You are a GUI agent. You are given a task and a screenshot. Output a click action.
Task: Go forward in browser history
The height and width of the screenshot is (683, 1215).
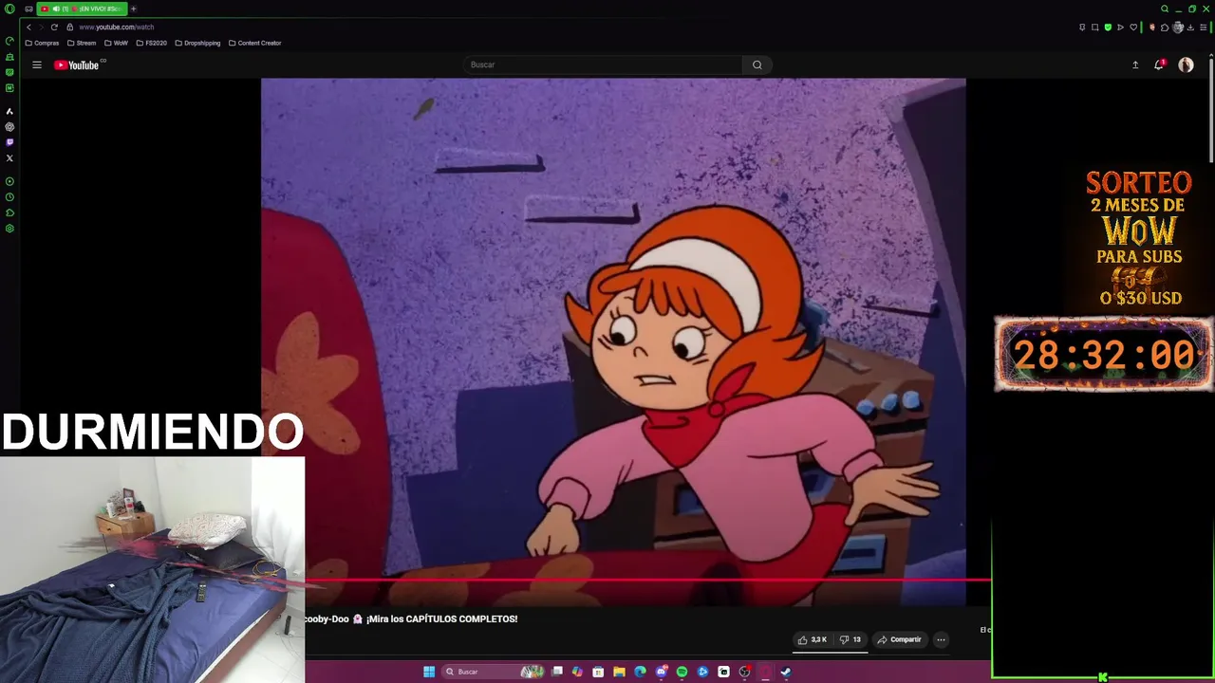point(41,27)
